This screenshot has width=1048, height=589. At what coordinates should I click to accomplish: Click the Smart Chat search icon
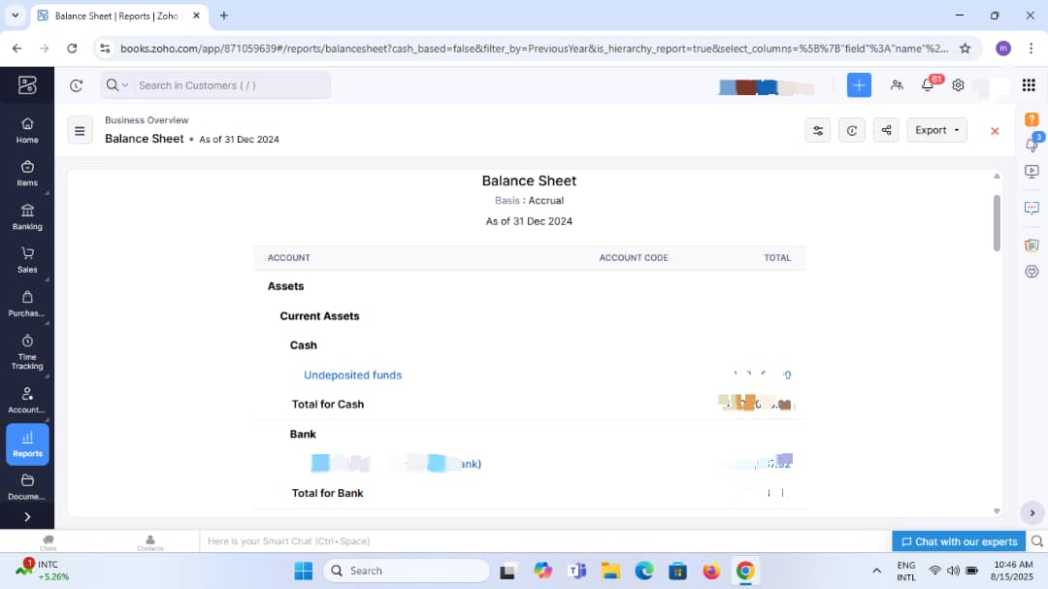(1036, 541)
